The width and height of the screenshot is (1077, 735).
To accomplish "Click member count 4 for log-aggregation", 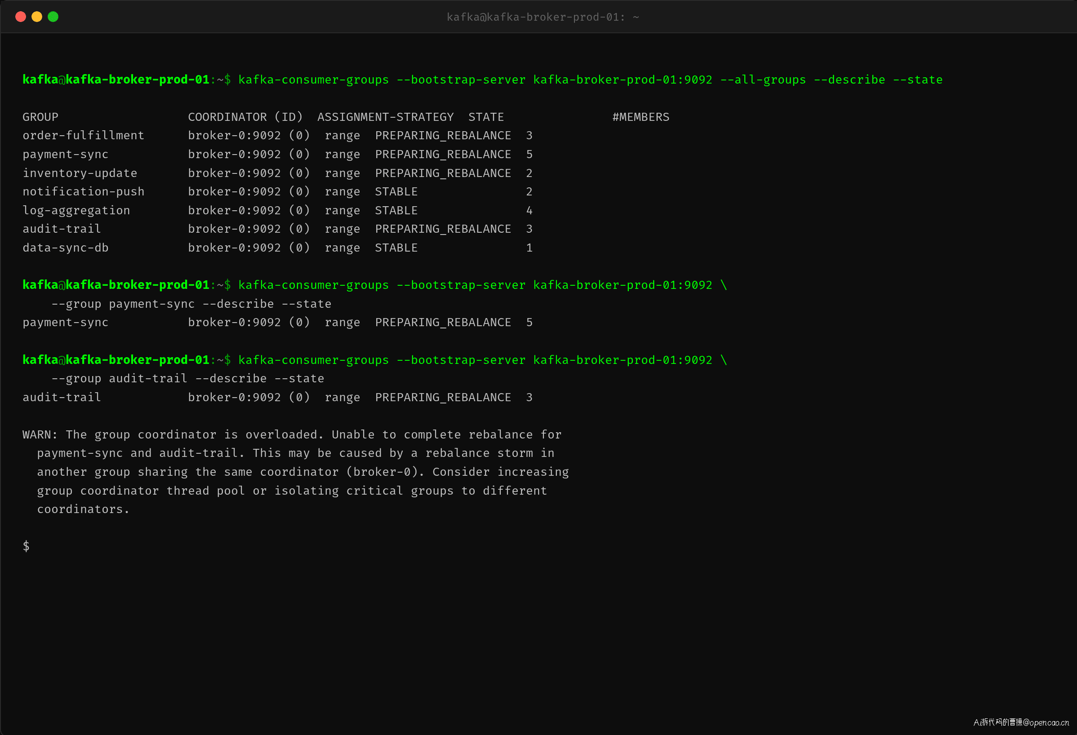I will [529, 211].
